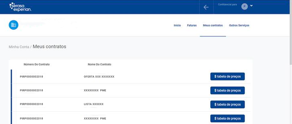
Task: Open tabela de preços for OFERTA XXX XXXXXXX
Action: pyautogui.click(x=227, y=77)
